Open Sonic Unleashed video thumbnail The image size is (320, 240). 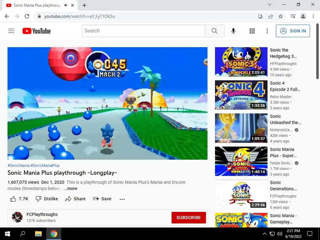tap(241, 128)
